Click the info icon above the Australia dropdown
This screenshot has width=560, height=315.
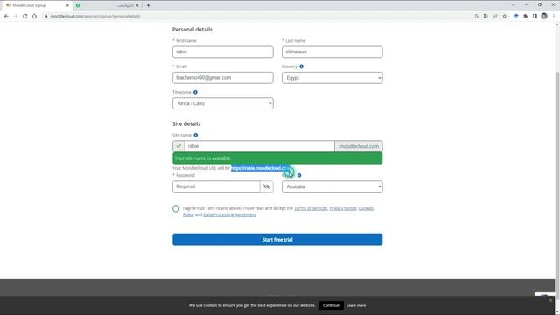pyautogui.click(x=299, y=175)
